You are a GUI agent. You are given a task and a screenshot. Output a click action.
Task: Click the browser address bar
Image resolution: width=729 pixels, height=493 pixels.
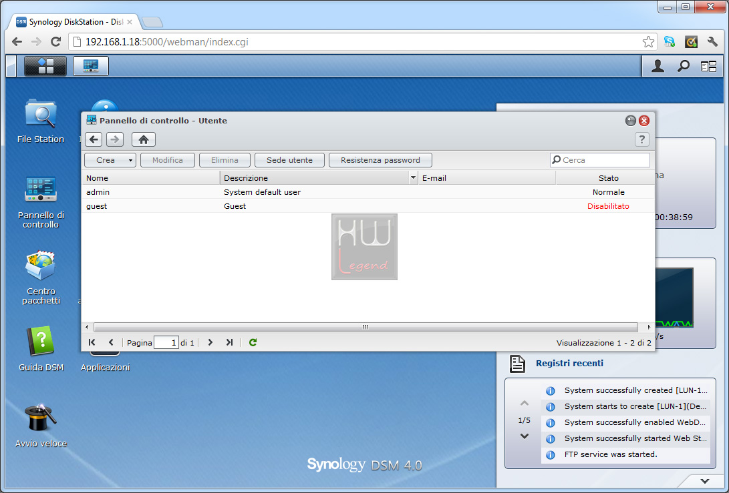pos(363,42)
